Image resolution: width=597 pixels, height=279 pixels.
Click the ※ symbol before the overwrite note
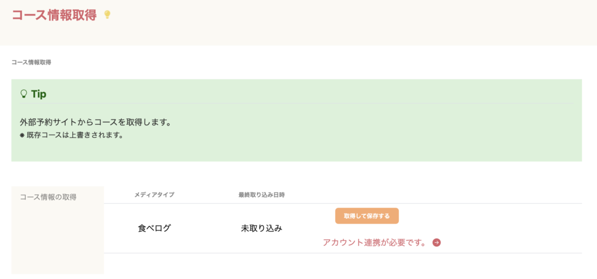[x=22, y=135]
